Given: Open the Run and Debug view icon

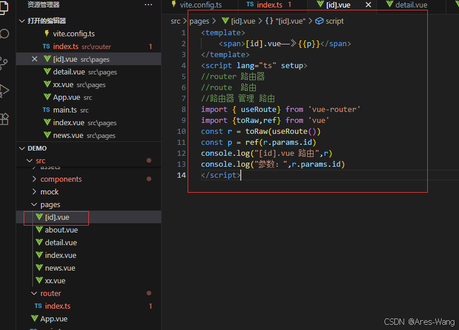Looking at the screenshot, I should coord(4,91).
